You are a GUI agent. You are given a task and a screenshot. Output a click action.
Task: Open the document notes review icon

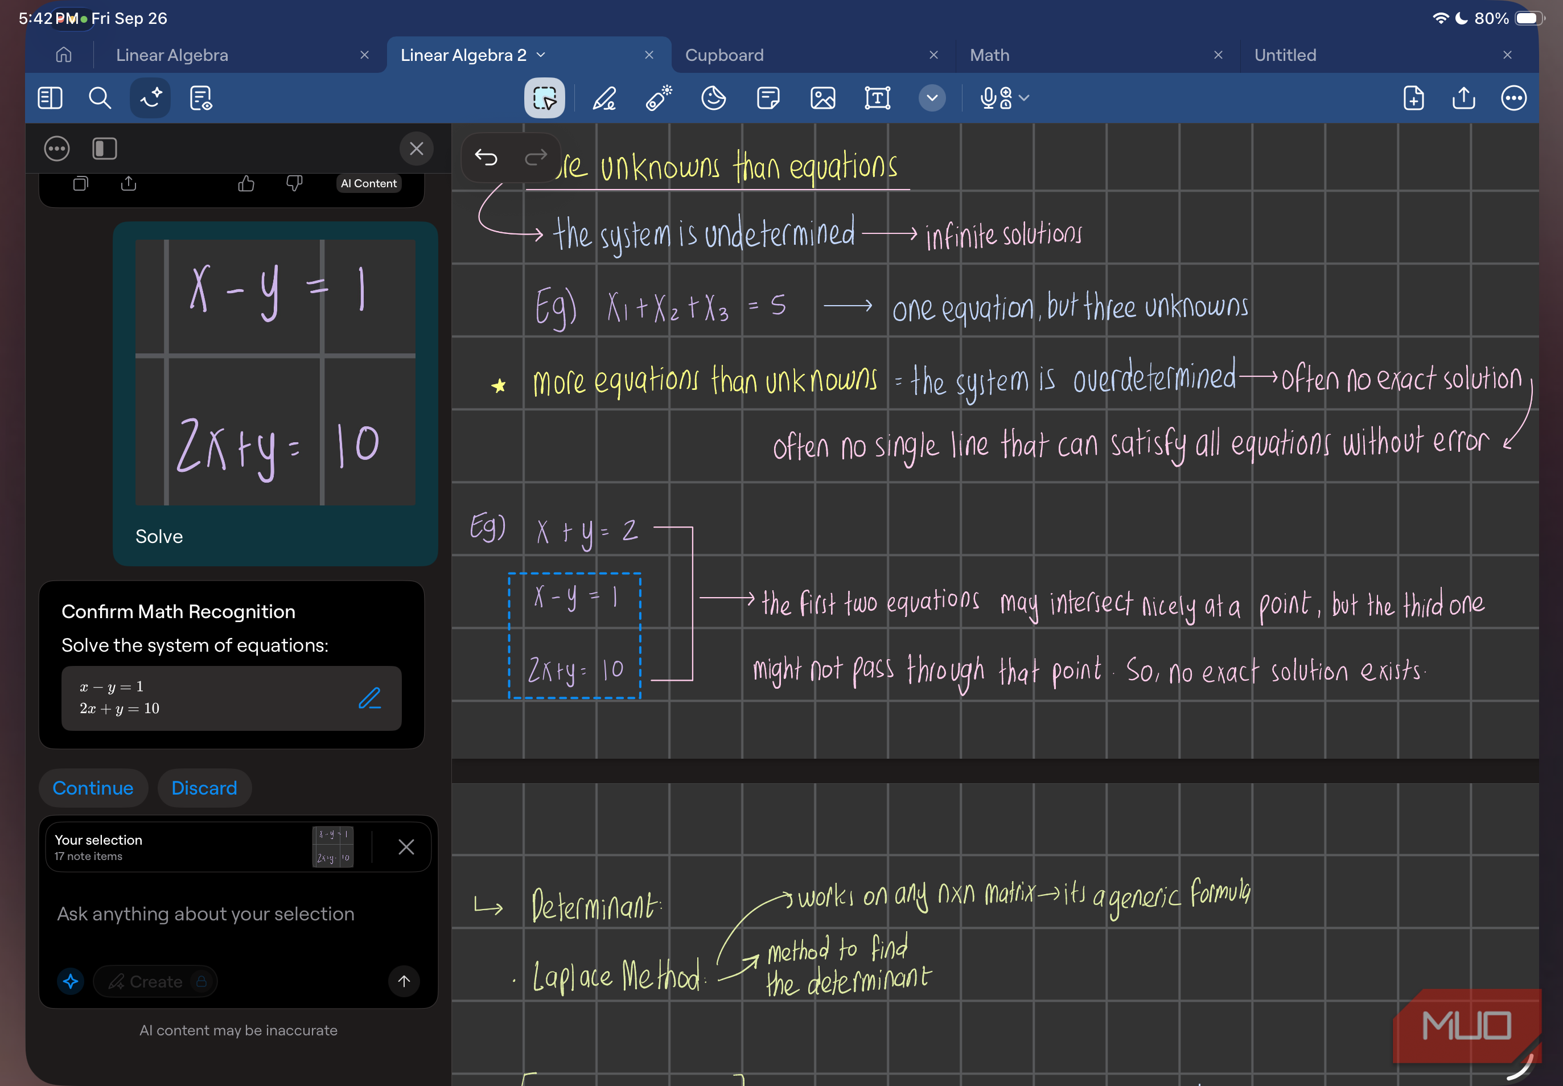coord(201,98)
